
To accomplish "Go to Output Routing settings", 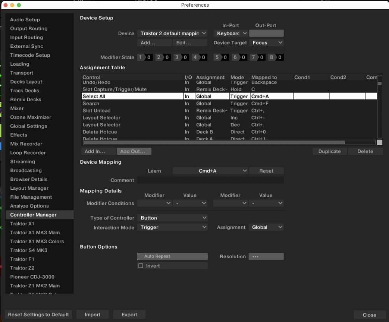I will 29,28.
